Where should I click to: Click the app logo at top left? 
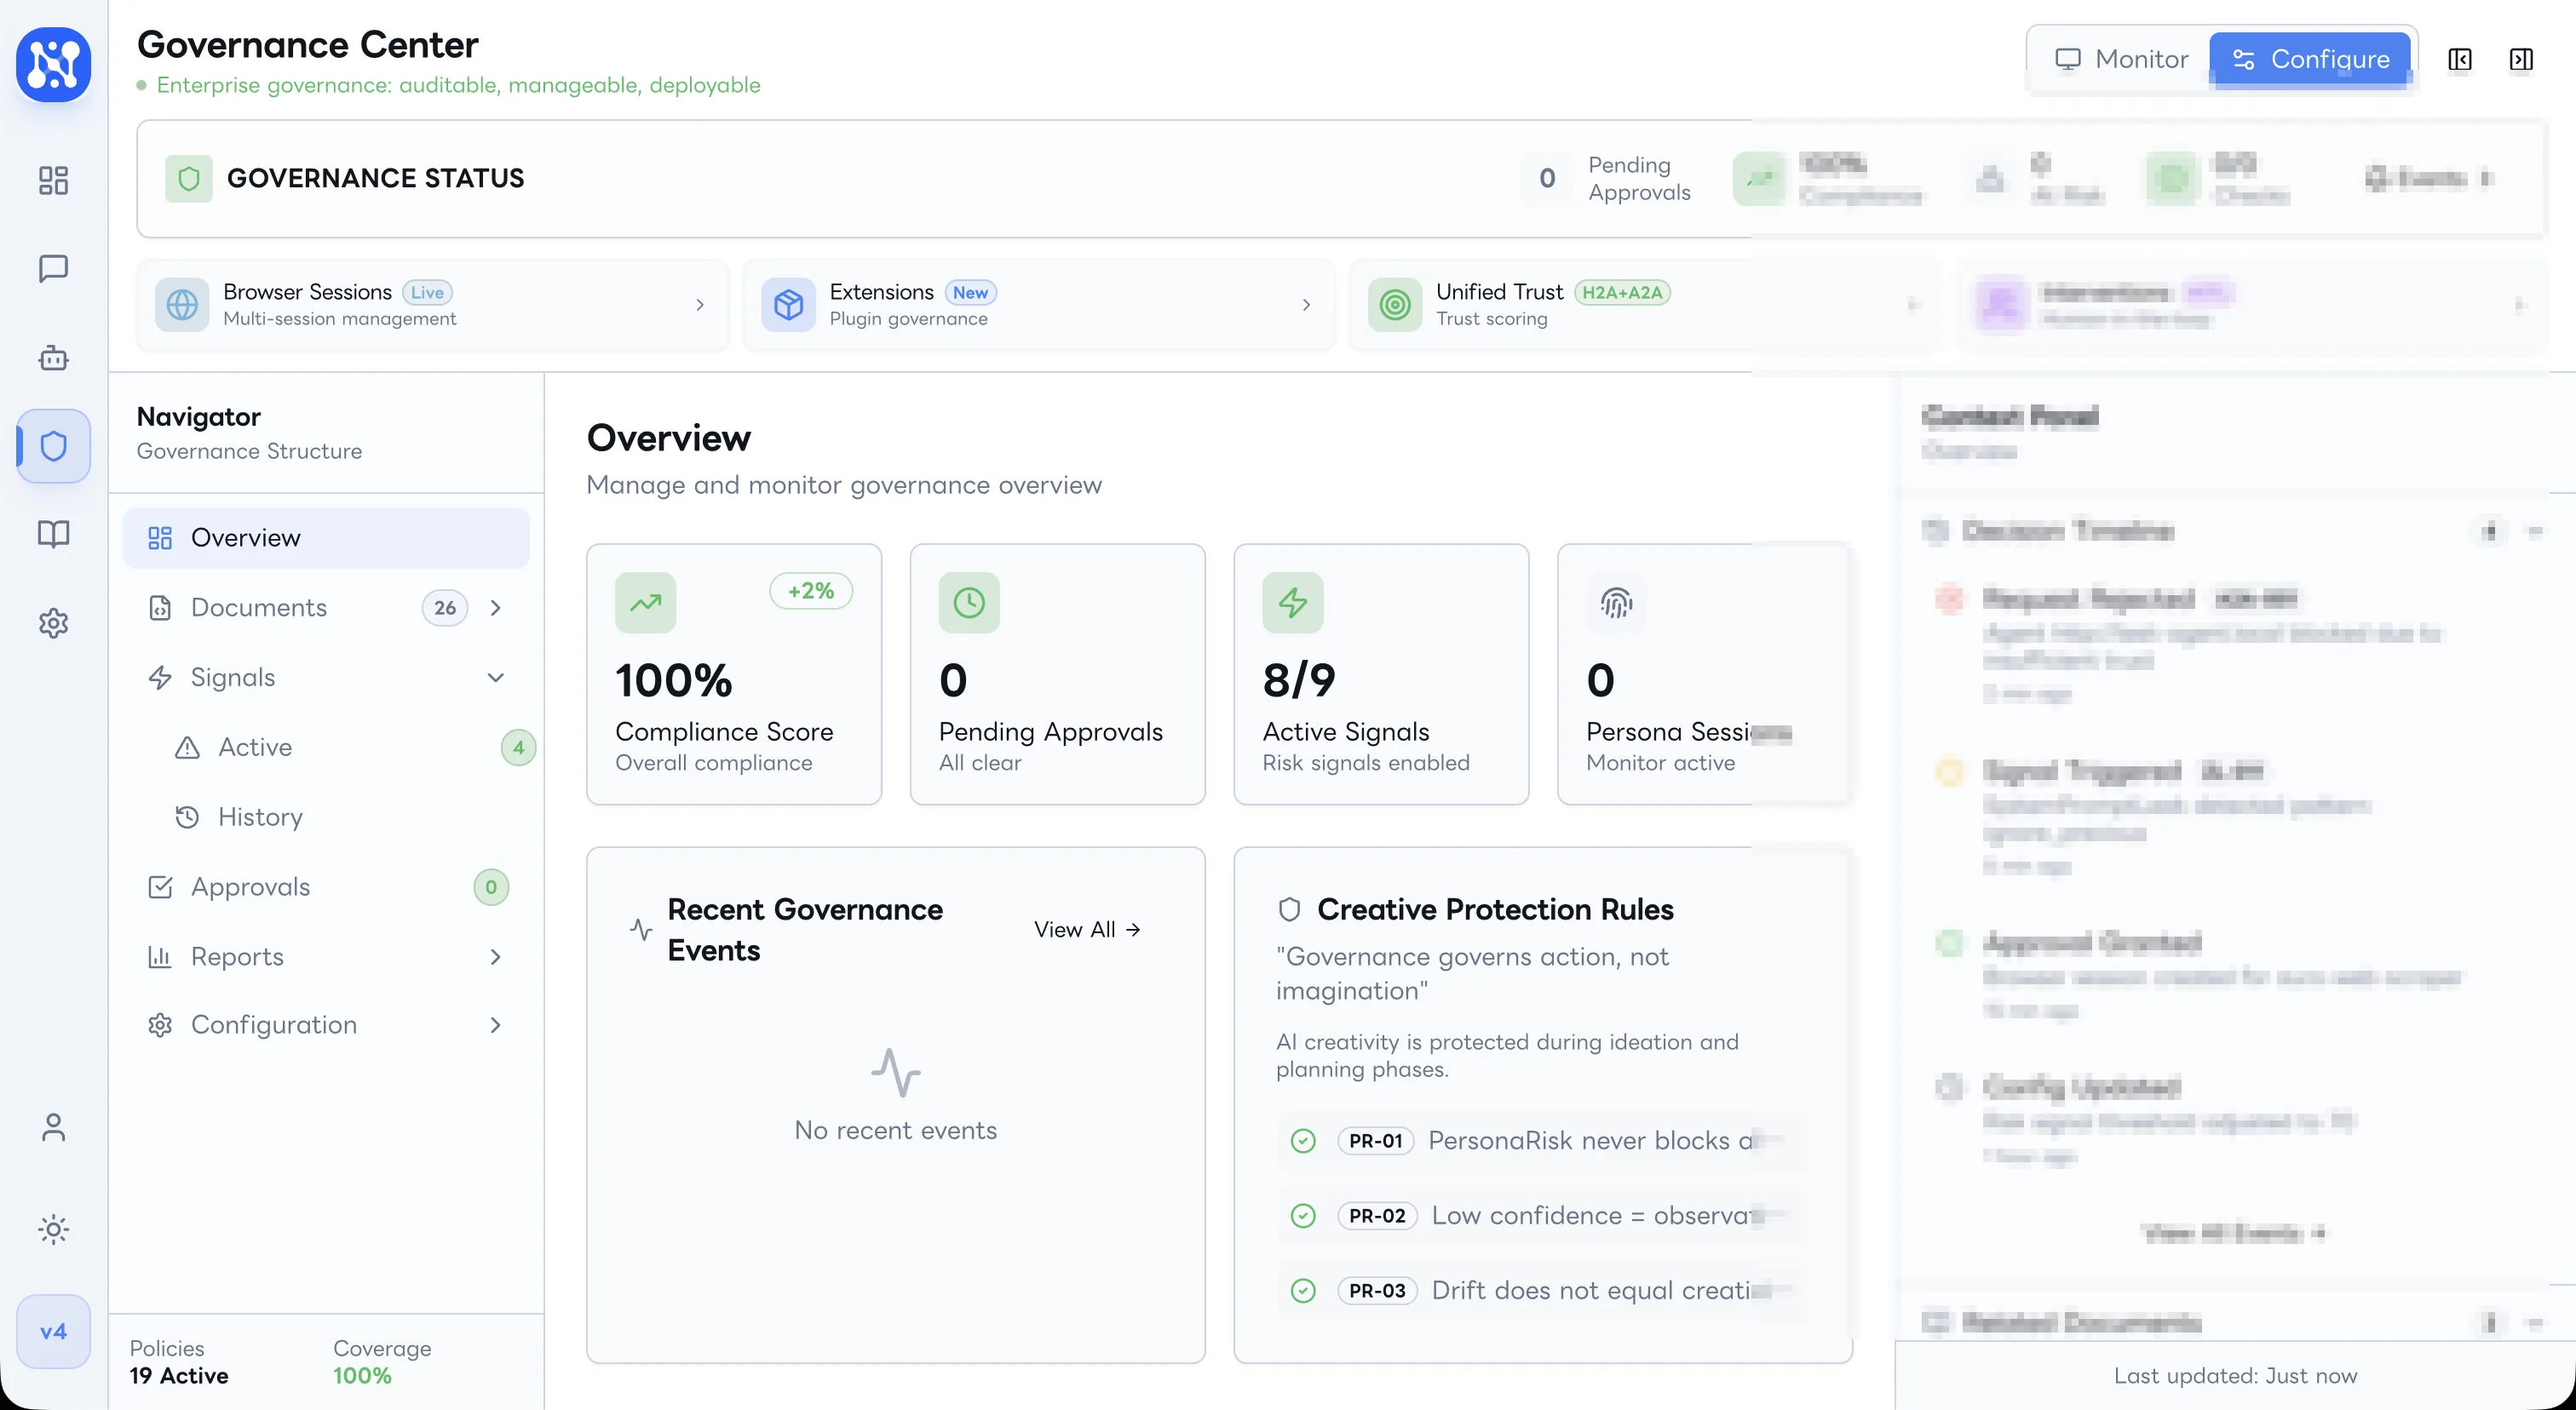pos(53,64)
